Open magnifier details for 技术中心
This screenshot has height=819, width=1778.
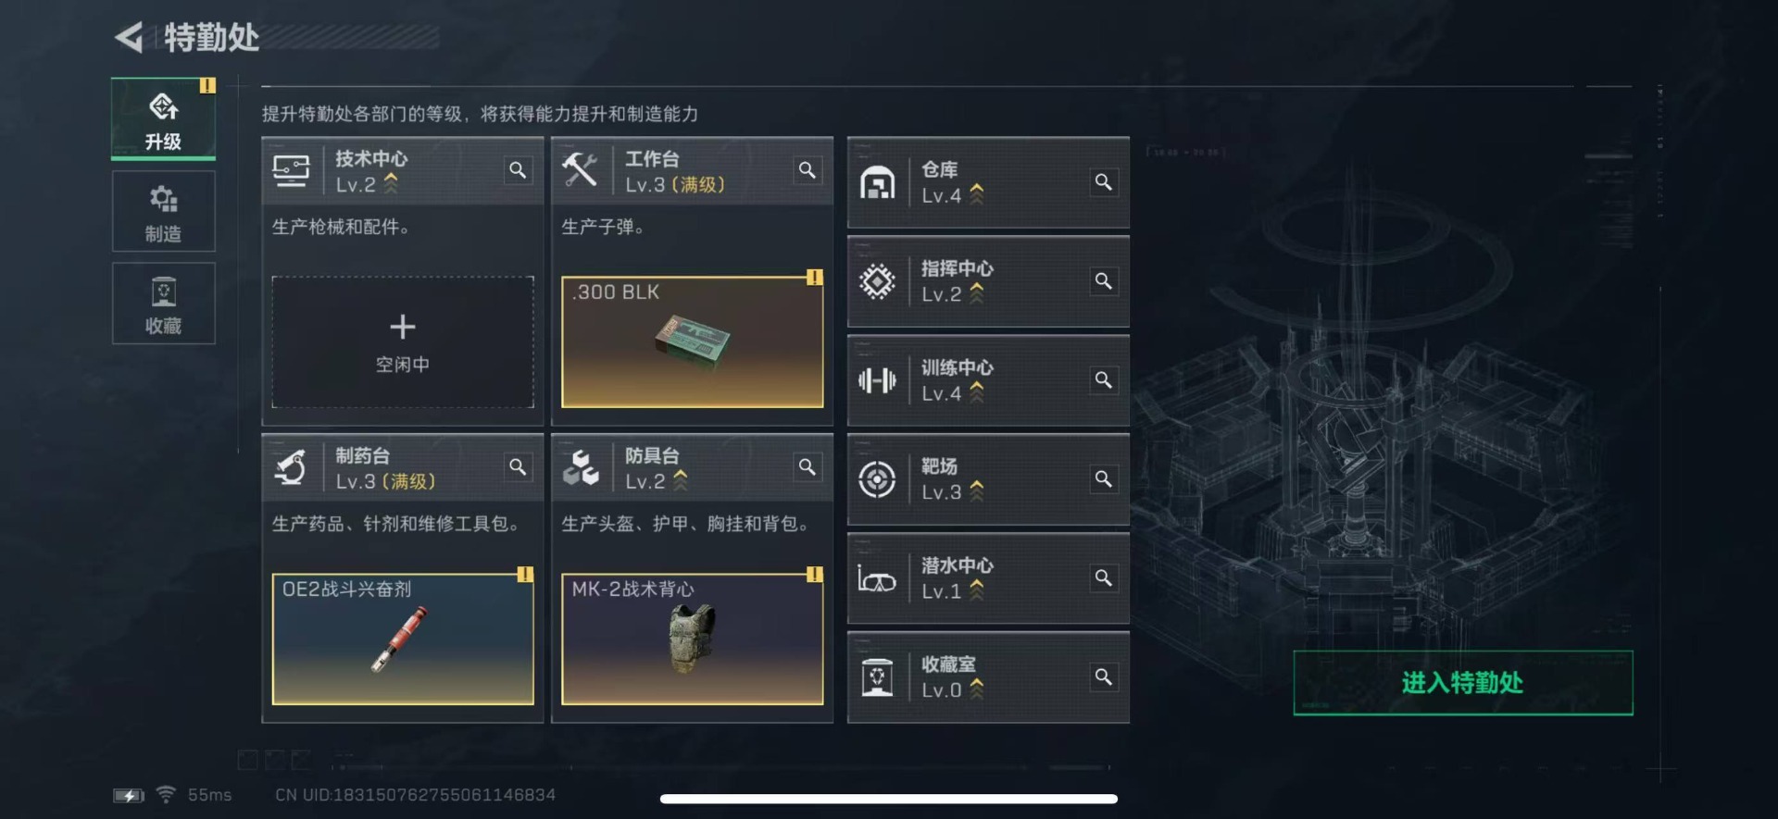click(x=518, y=170)
